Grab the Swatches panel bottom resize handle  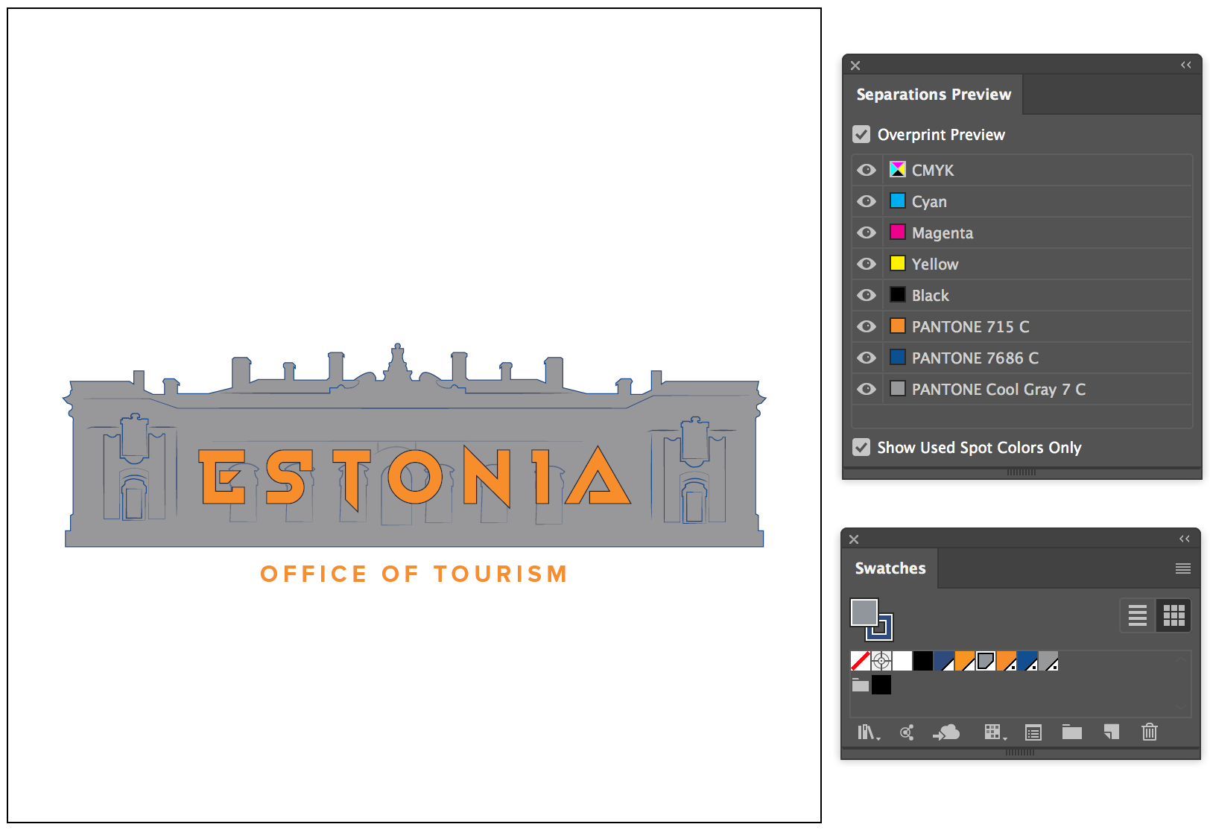(1020, 753)
